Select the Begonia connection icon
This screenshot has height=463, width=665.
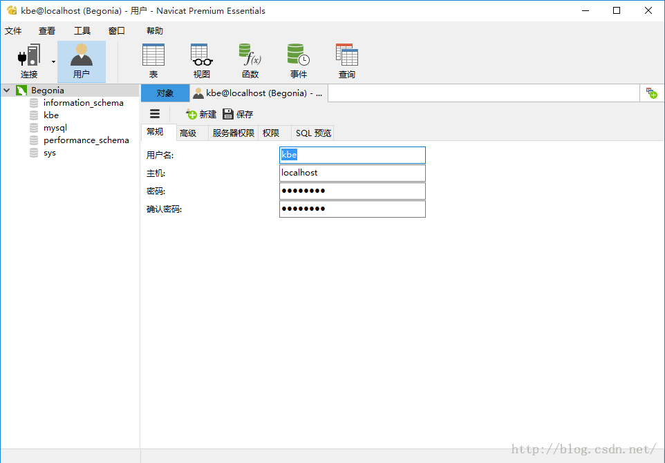point(21,91)
